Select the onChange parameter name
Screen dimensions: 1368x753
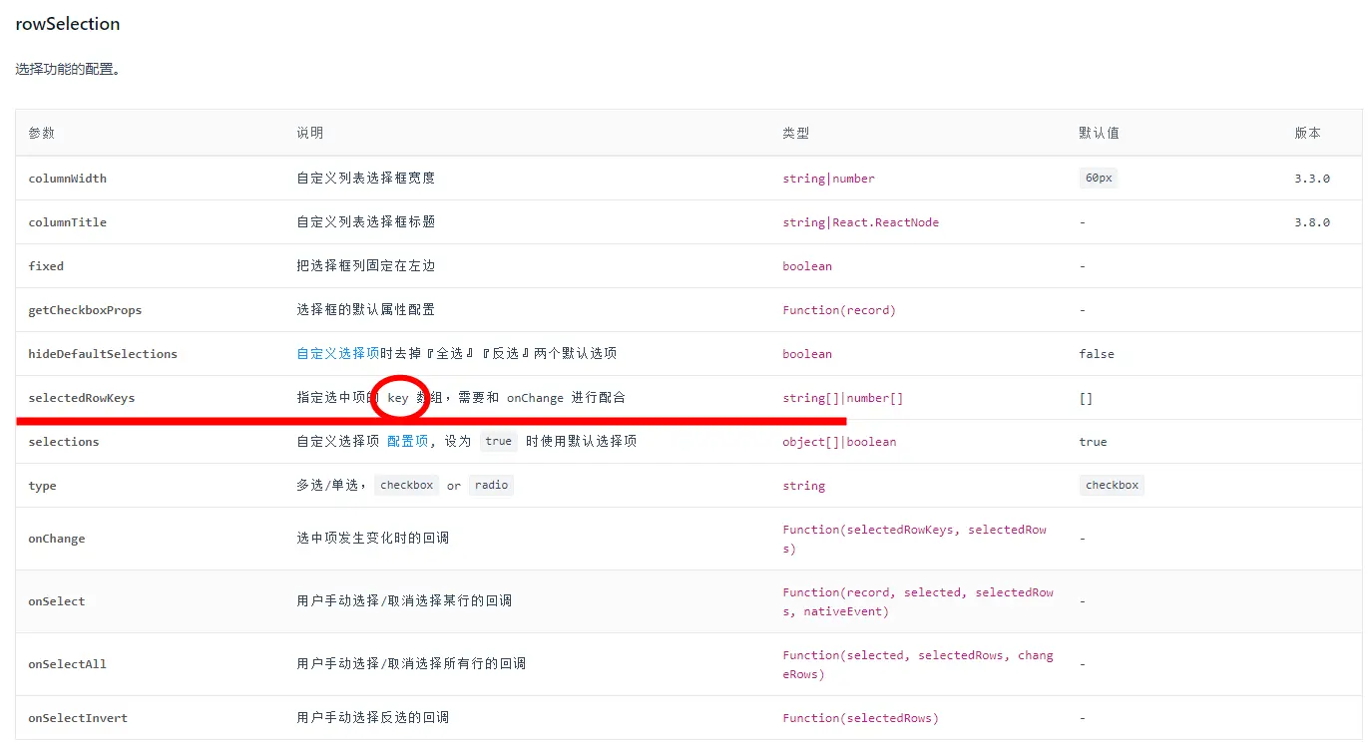pos(57,539)
